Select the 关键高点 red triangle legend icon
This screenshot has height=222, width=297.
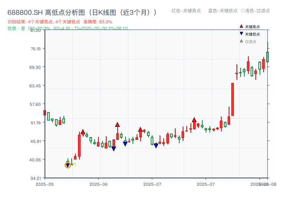[x=241, y=27]
